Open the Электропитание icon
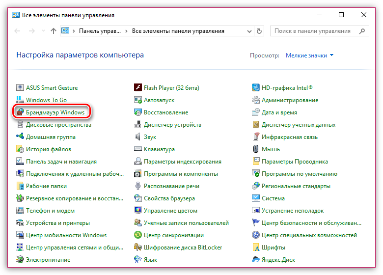This screenshot has height=275, width=383. point(20,260)
